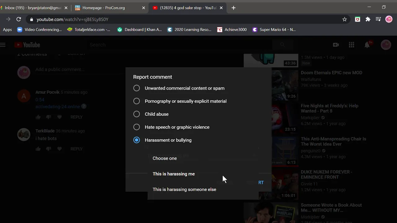Open 'This Anti-Manspreading Chair' video title
The image size is (397, 223).
tap(333, 142)
